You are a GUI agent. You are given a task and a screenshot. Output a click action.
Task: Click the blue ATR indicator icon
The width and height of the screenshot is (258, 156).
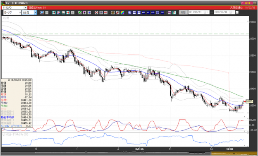coord(153,12)
